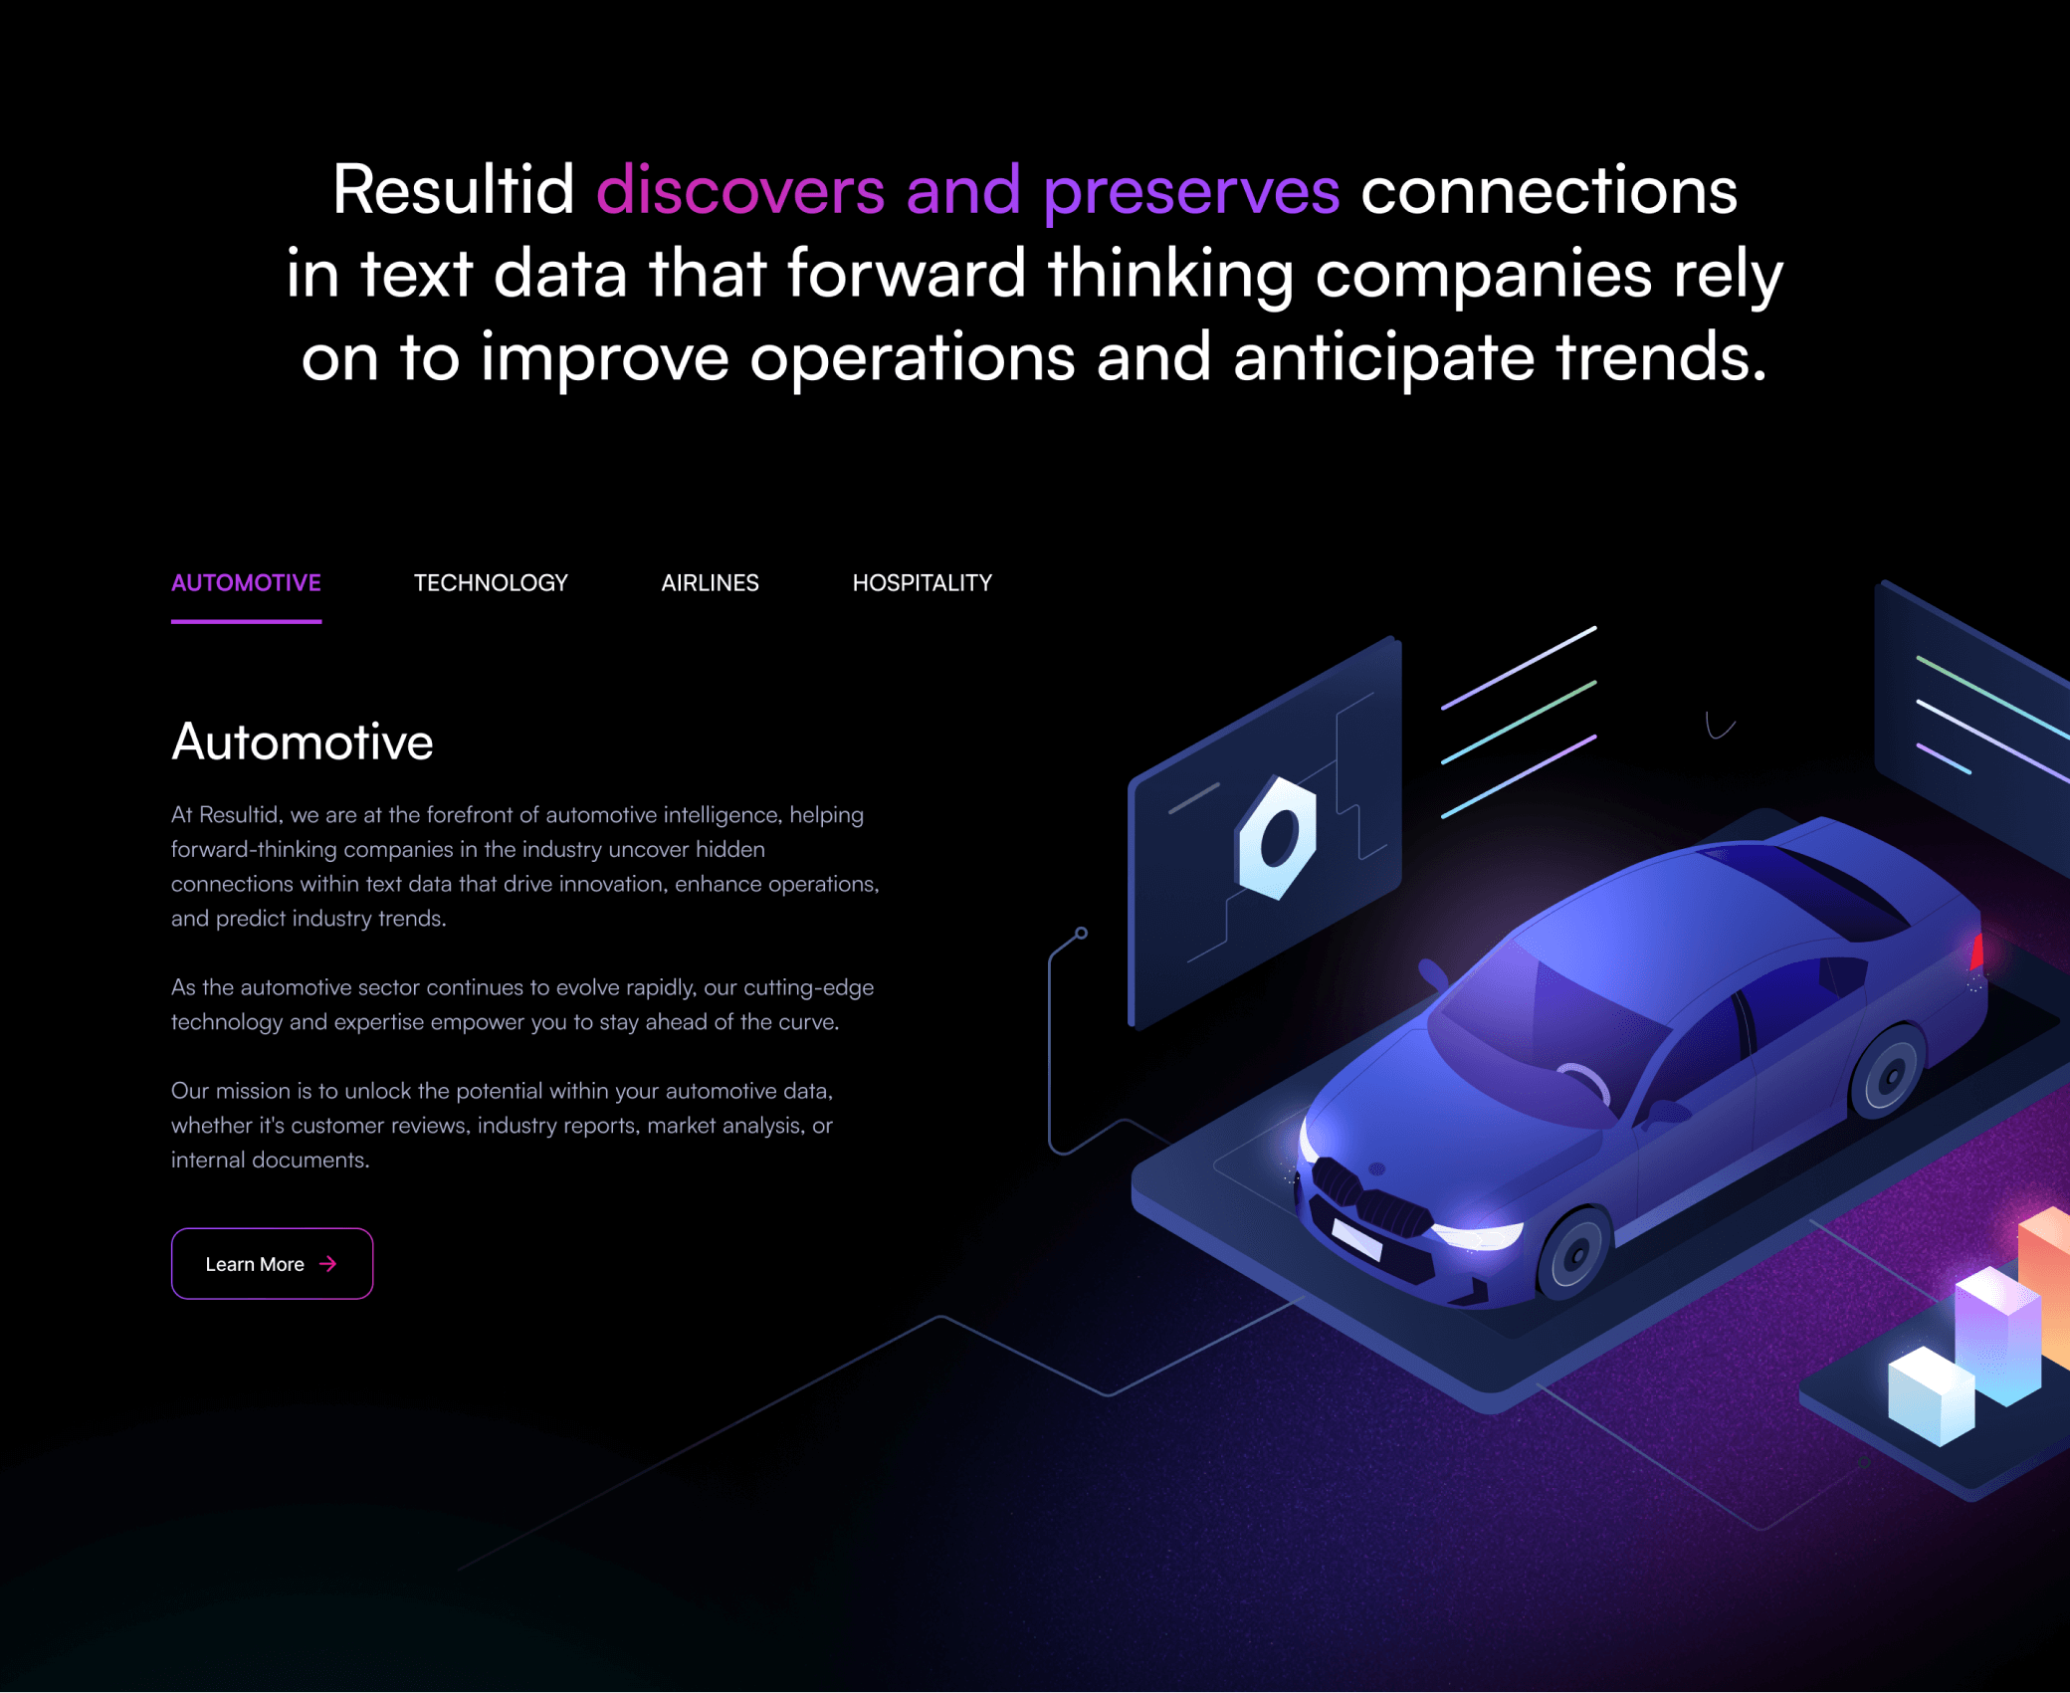Click the Airlines navigation item
This screenshot has width=2070, height=1693.
coord(710,582)
